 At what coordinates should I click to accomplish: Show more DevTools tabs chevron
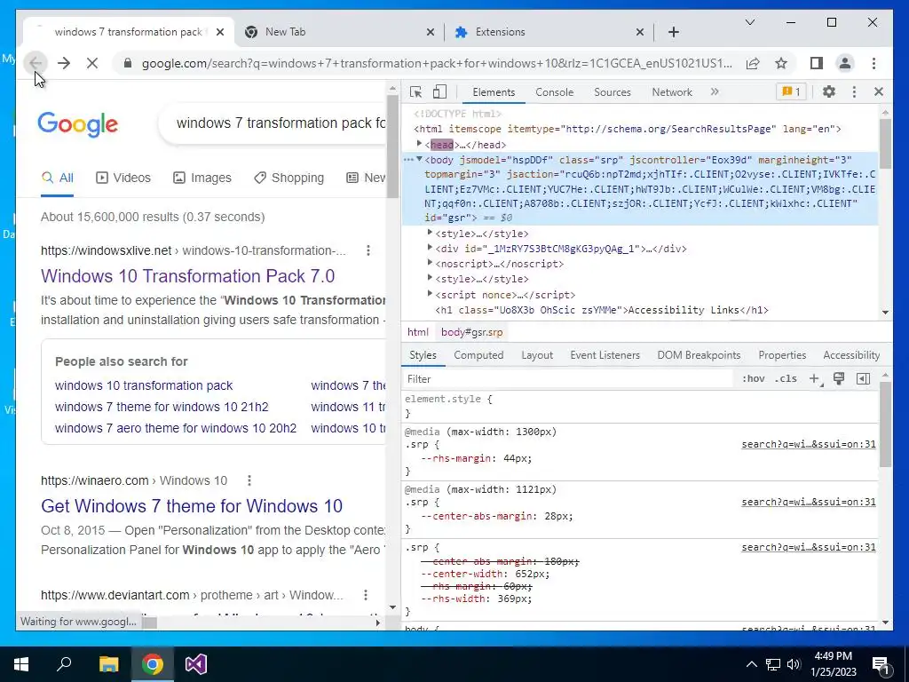click(x=715, y=91)
